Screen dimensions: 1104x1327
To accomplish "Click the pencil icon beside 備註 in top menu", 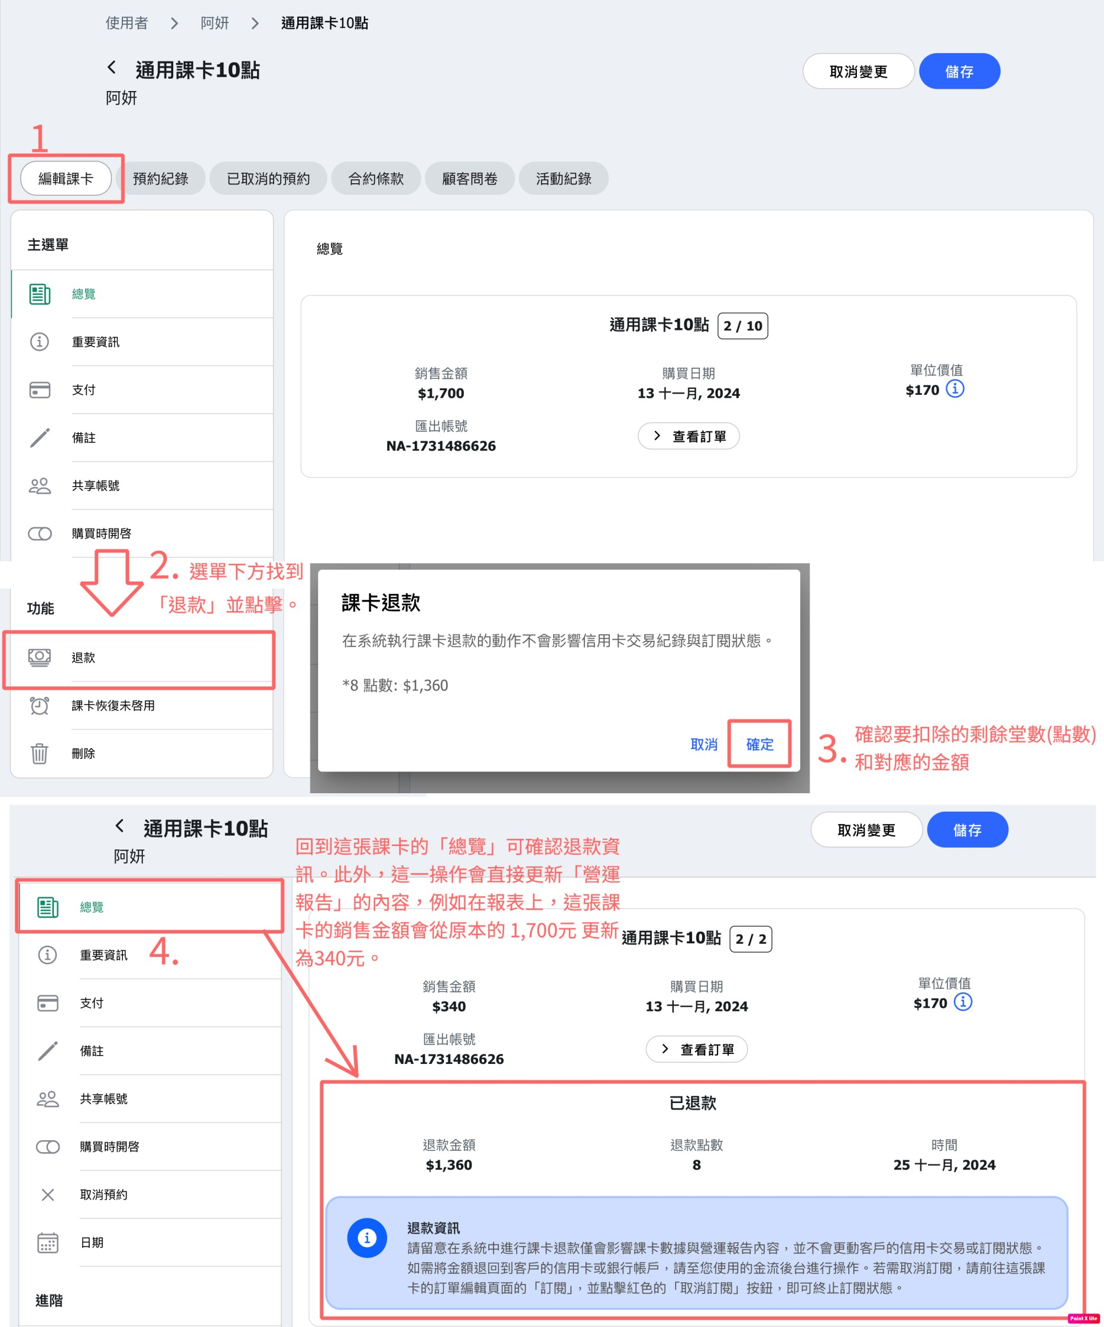I will (x=39, y=437).
